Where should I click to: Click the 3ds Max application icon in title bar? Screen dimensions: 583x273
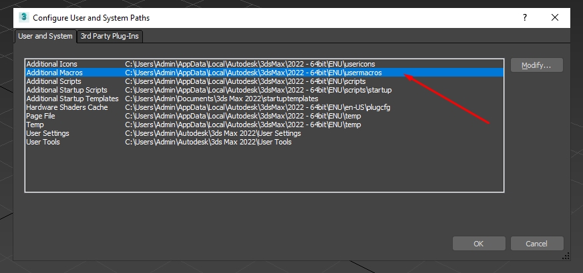click(23, 17)
